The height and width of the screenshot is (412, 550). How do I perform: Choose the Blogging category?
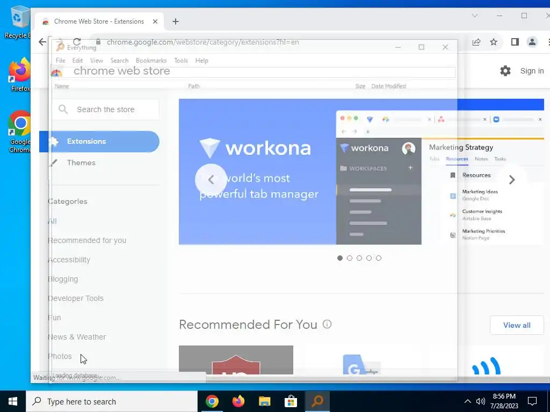click(x=63, y=279)
